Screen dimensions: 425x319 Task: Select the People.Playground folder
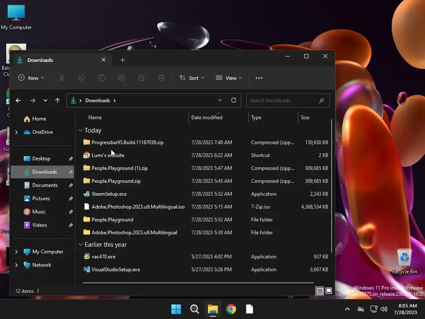[205, 219]
